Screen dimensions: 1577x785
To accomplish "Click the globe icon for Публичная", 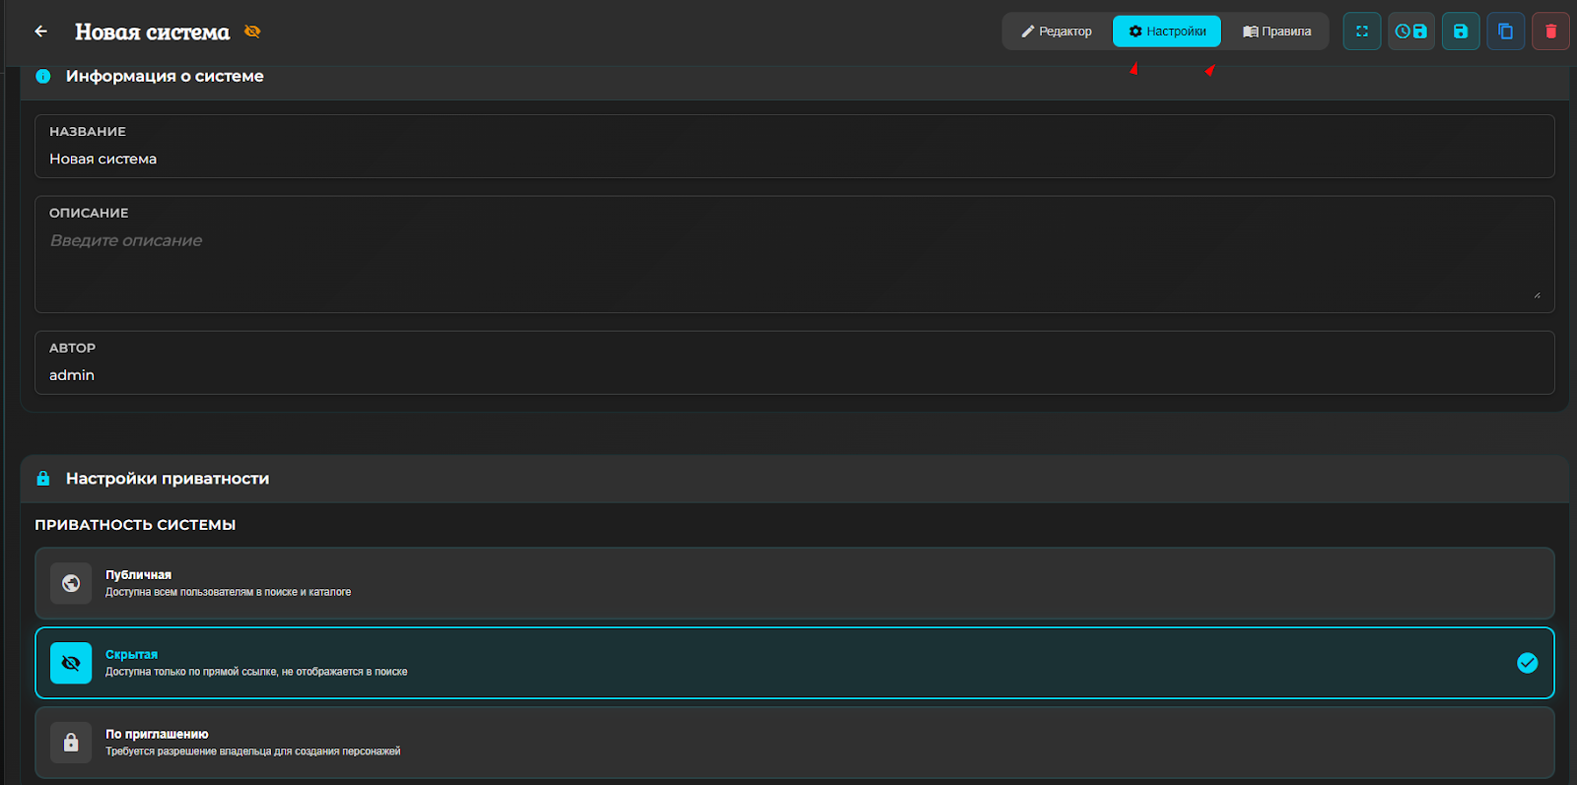I will [71, 583].
